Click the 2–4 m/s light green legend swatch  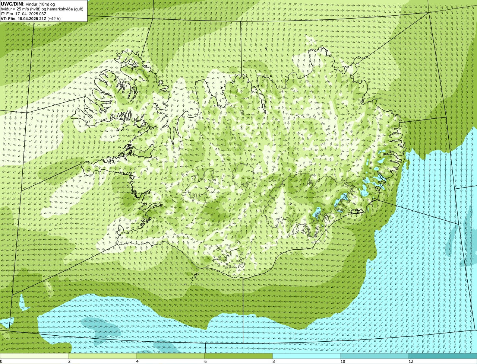click(x=102, y=356)
